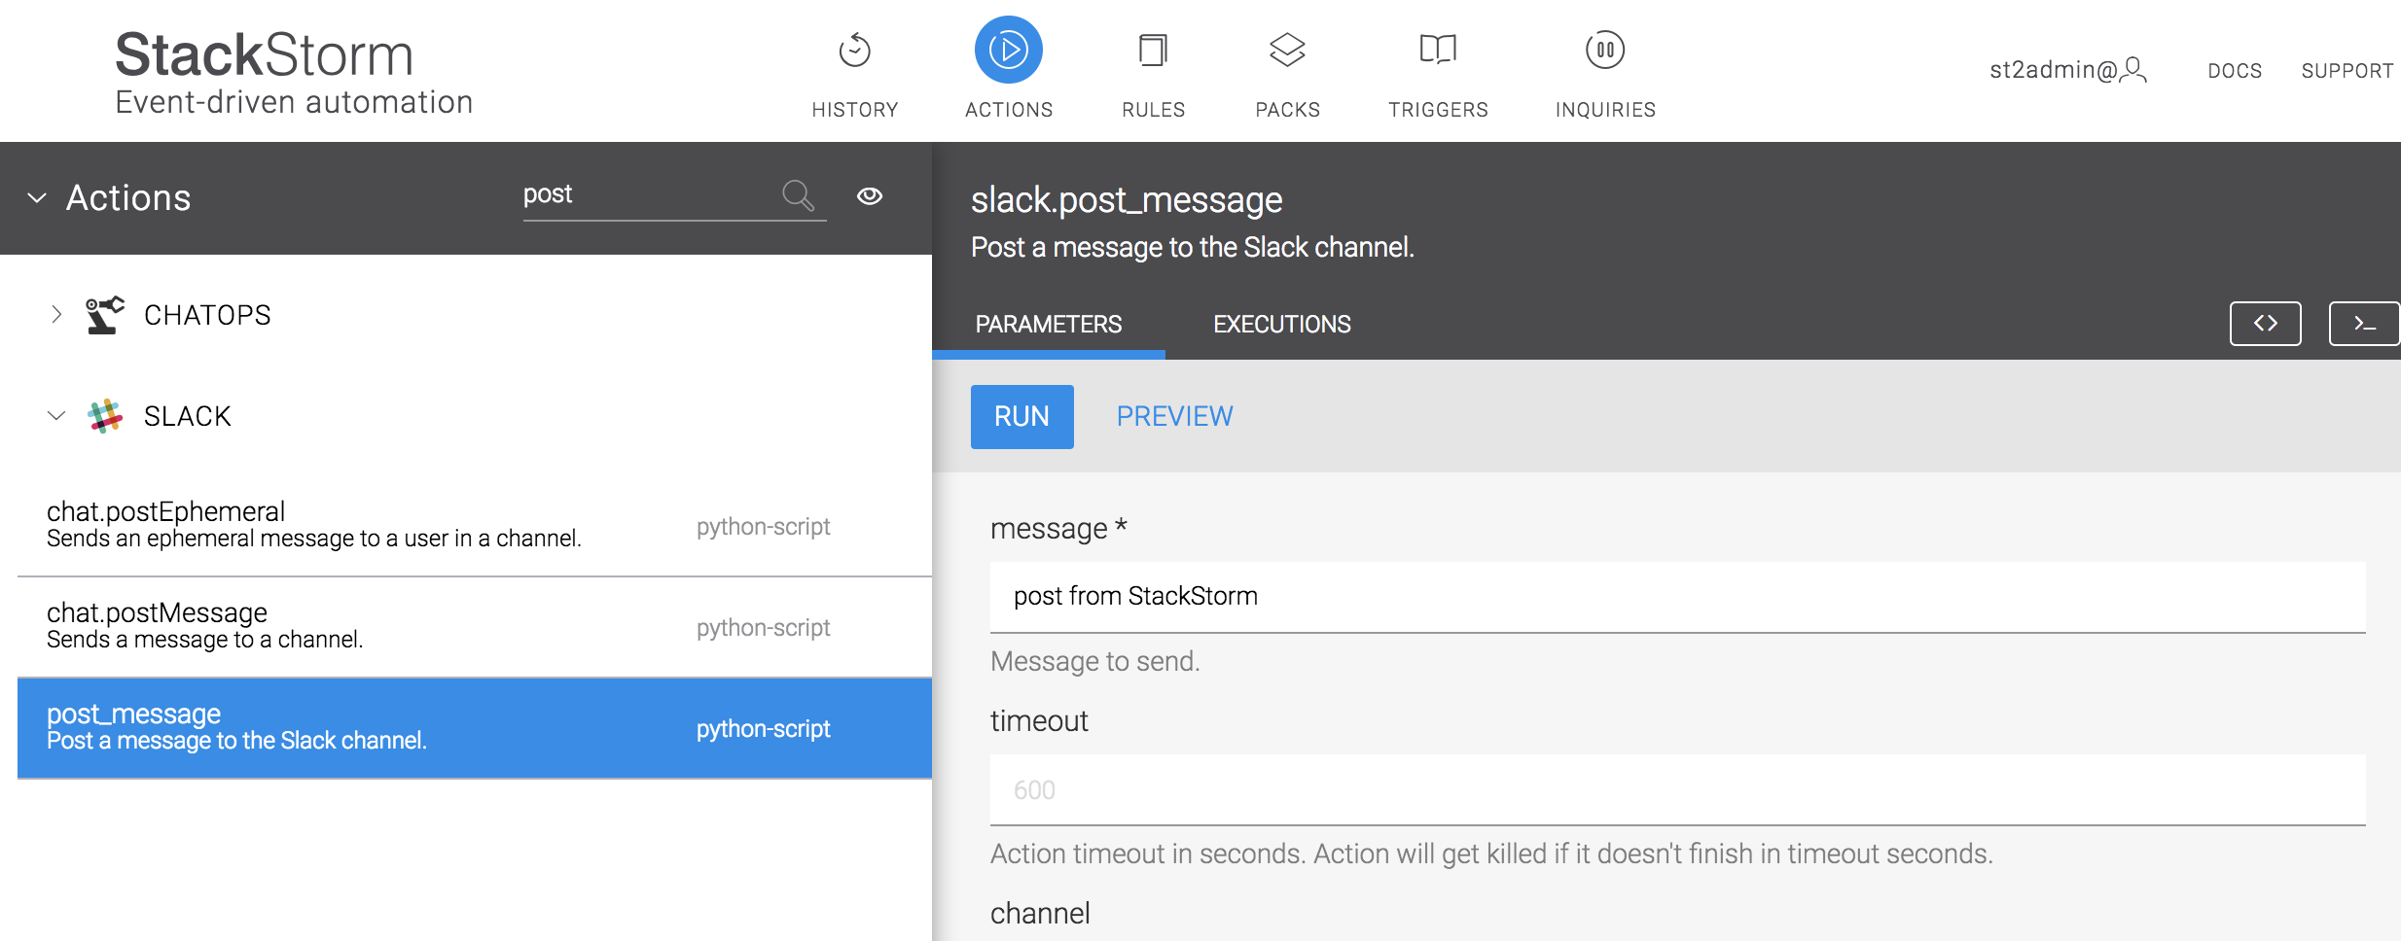The image size is (2401, 941).
Task: Select the chat.postEphemeral action
Action: pos(475,526)
